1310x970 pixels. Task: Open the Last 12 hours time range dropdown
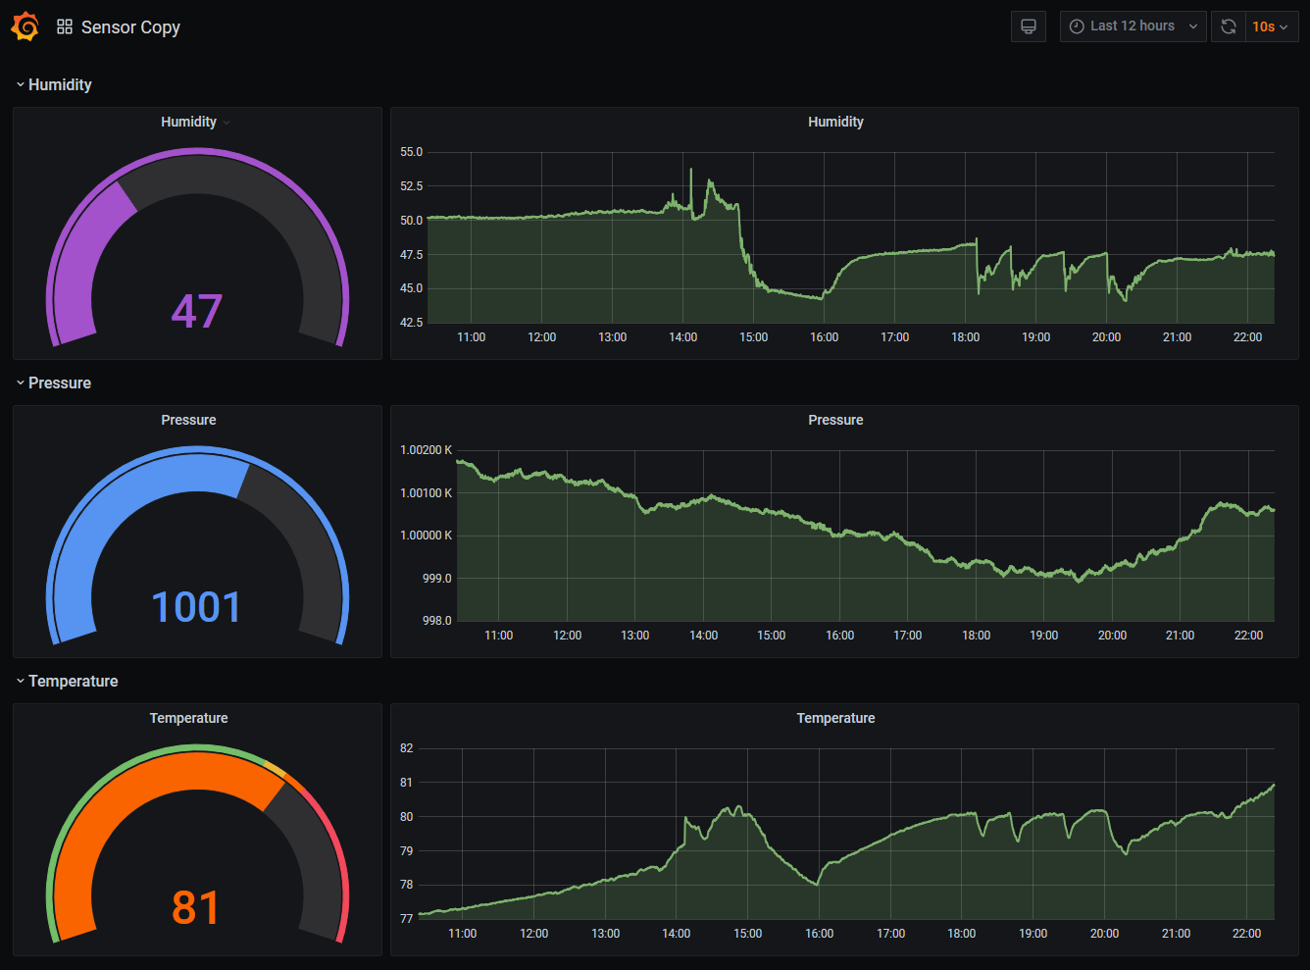click(1133, 26)
